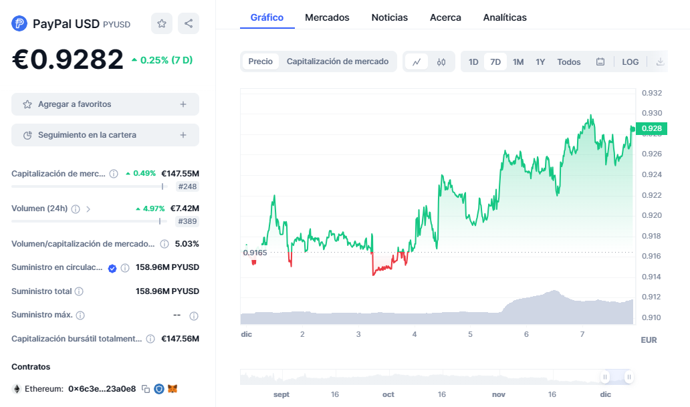Set chart range to 1Y

click(540, 62)
